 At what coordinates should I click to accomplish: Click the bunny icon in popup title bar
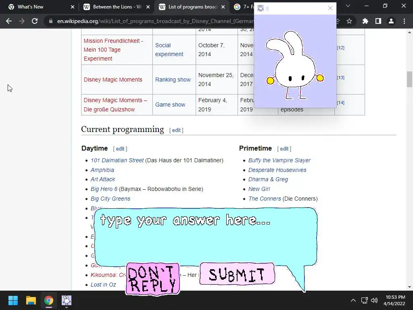tap(261, 8)
